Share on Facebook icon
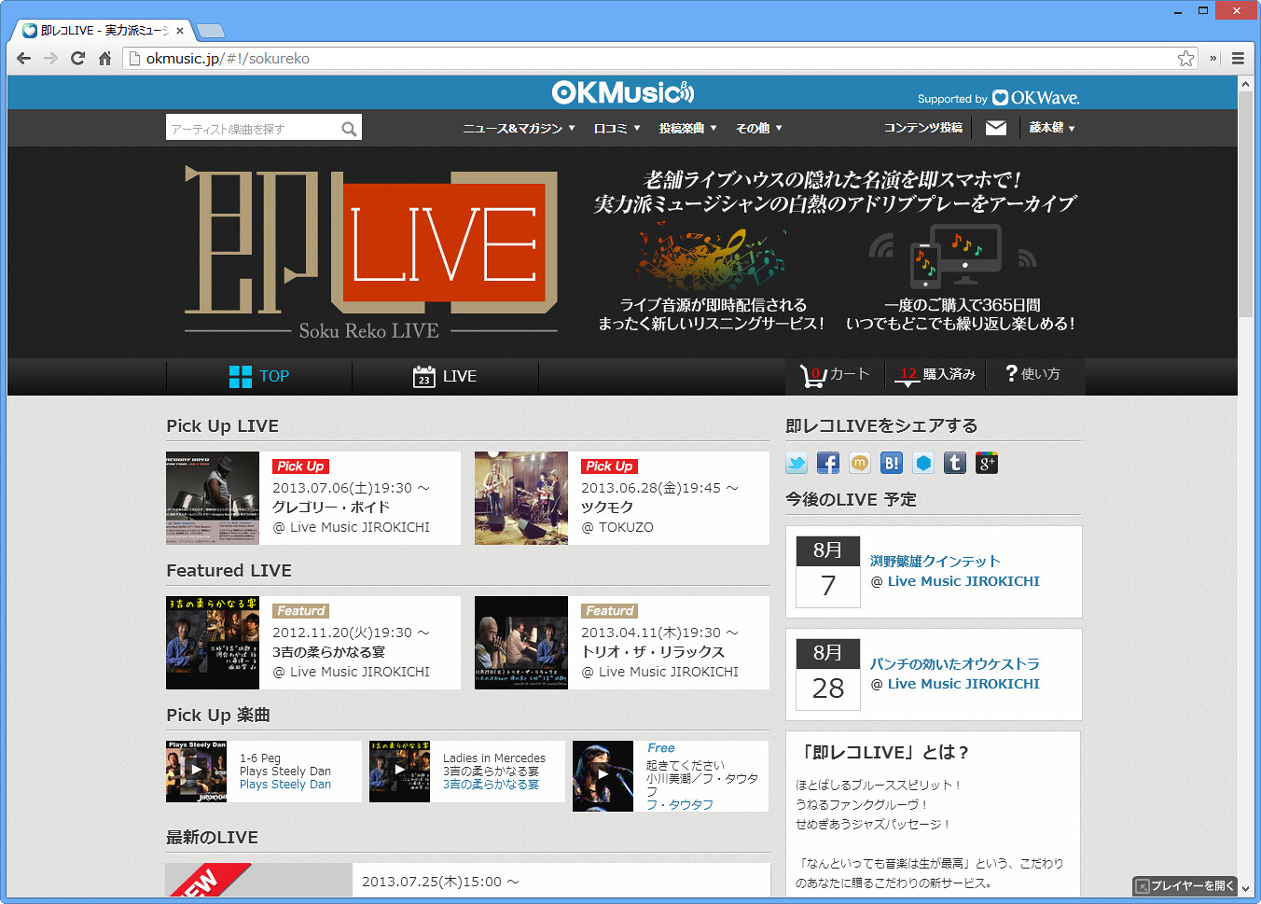The image size is (1261, 904). [x=828, y=463]
